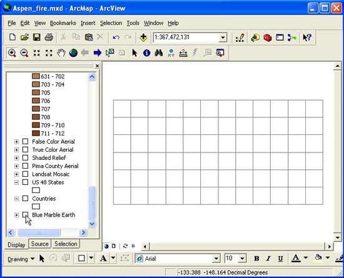The height and width of the screenshot is (278, 344).
Task: Expand the Landsat Mosaic layer
Action: [16, 174]
